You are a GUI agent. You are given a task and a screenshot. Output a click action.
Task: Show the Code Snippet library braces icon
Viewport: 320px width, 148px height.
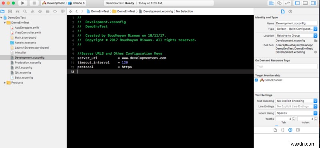pos(283,130)
